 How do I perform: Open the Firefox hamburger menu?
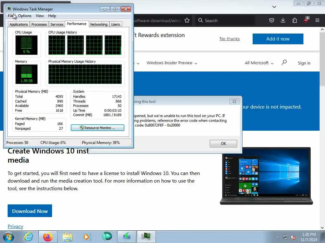[x=317, y=20]
